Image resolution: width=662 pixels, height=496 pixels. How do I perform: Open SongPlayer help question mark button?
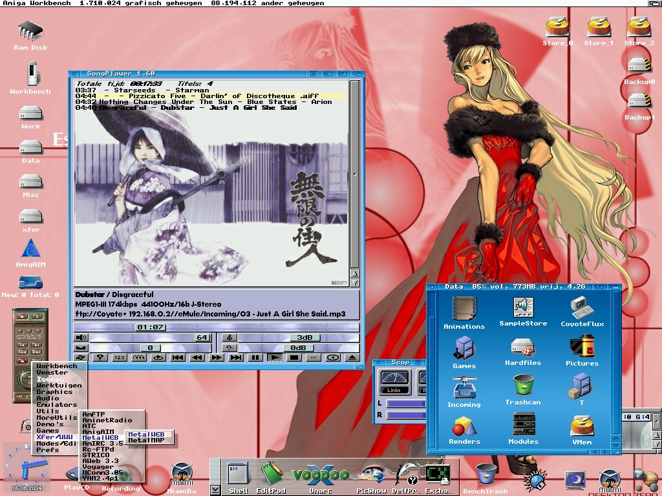100,358
